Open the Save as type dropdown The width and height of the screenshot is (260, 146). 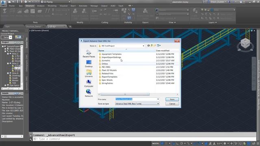pyautogui.click(x=137, y=104)
